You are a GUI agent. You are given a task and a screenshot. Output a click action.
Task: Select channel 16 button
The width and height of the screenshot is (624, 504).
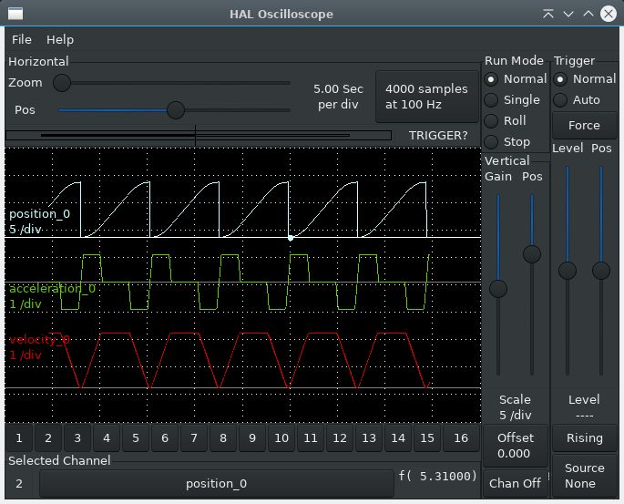461,437
